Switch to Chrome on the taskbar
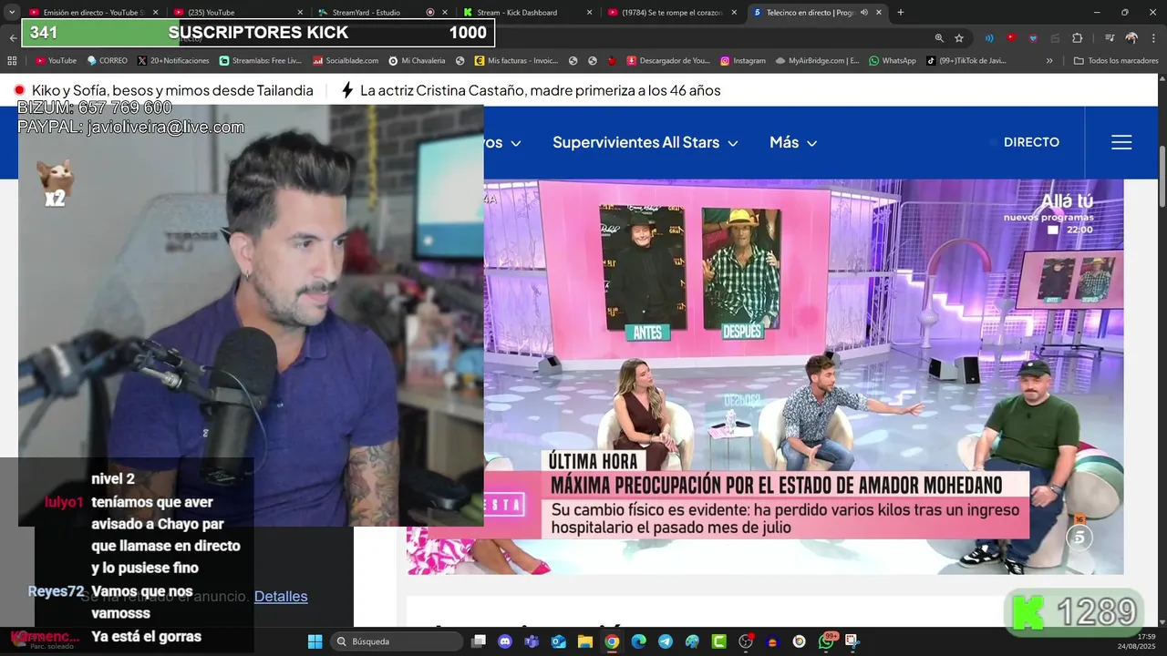The width and height of the screenshot is (1167, 656). [x=612, y=641]
